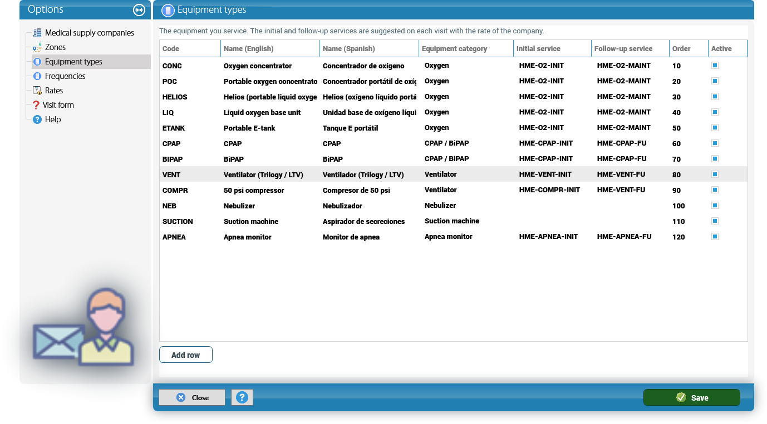Toggle Active checkbox for APNEA row
Screen dimensions: 767x424
click(x=715, y=237)
